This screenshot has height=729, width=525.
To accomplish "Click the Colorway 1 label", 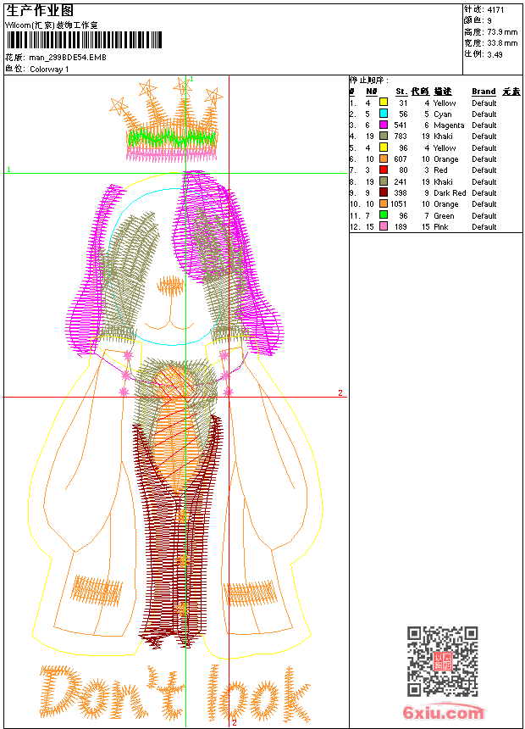I will pos(49,69).
